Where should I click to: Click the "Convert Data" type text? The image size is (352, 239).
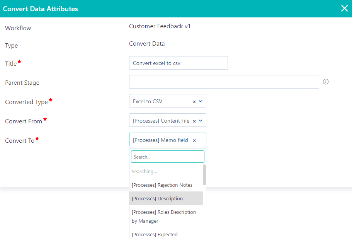[147, 43]
